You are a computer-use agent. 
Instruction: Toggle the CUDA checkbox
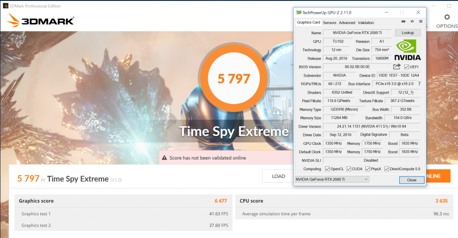pos(349,169)
